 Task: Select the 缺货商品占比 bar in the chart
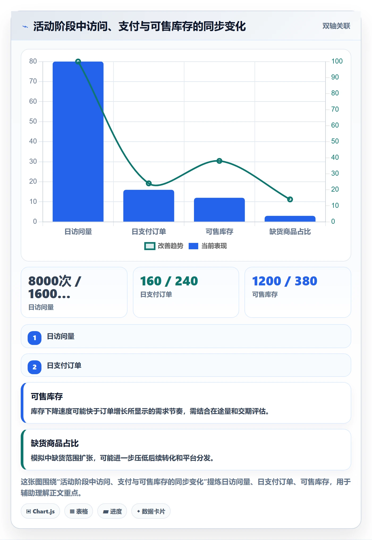pos(290,219)
